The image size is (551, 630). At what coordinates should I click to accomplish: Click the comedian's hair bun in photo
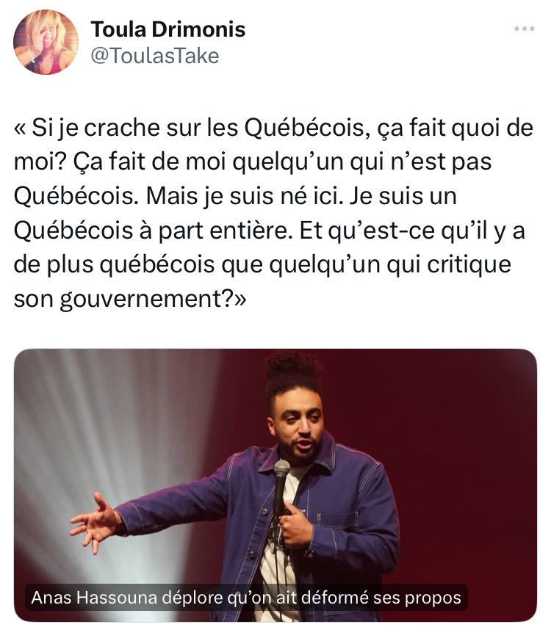[x=292, y=368]
